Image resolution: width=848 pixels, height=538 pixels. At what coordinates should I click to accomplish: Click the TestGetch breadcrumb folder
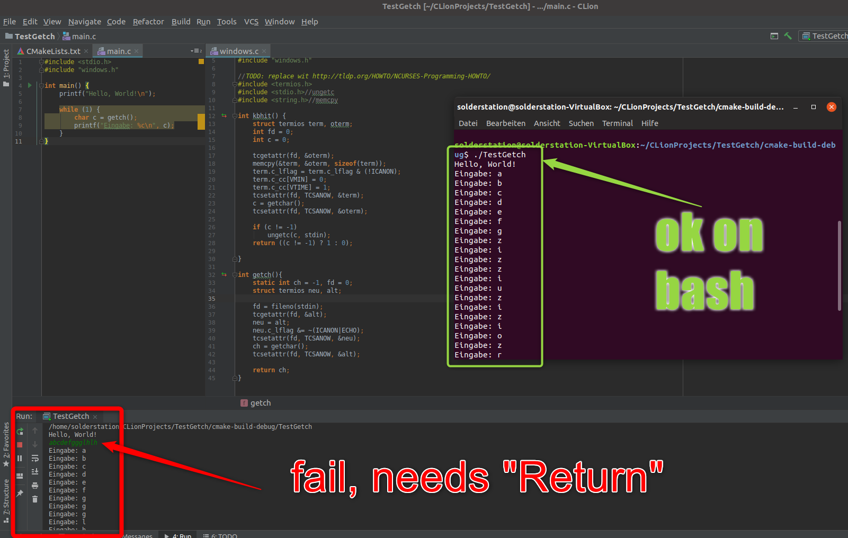[x=30, y=37]
